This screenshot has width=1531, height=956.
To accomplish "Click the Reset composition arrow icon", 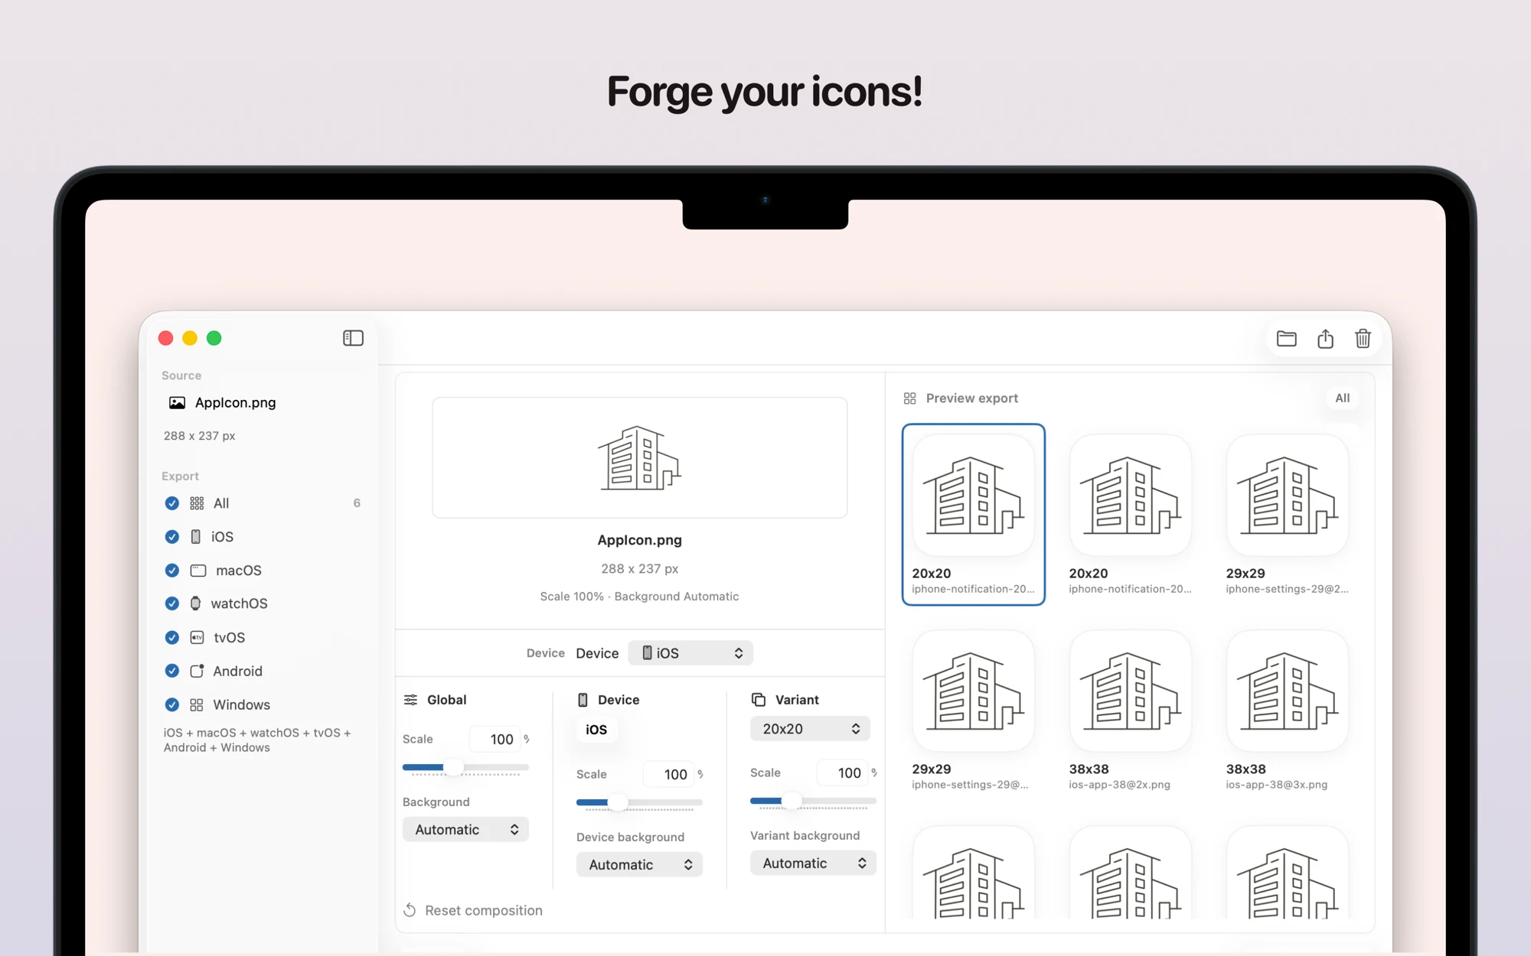I will 410,910.
